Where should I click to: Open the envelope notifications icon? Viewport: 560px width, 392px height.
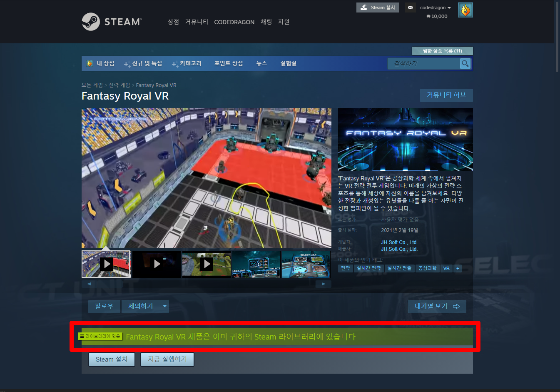point(410,7)
